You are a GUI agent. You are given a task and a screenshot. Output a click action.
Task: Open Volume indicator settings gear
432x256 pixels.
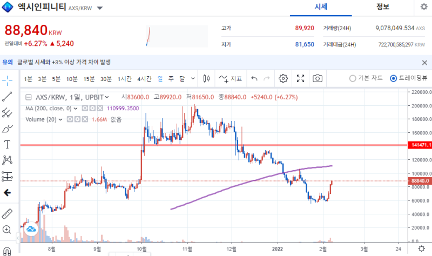[x=77, y=119]
